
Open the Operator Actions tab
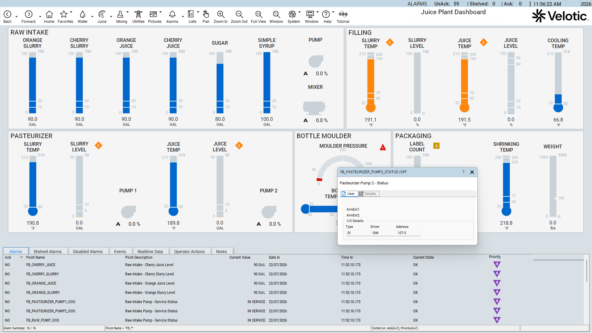point(189,252)
